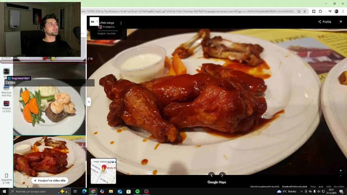The height and width of the screenshot is (195, 347).
Task: Click the install app icon in address bar
Action: pyautogui.click(x=299, y=11)
